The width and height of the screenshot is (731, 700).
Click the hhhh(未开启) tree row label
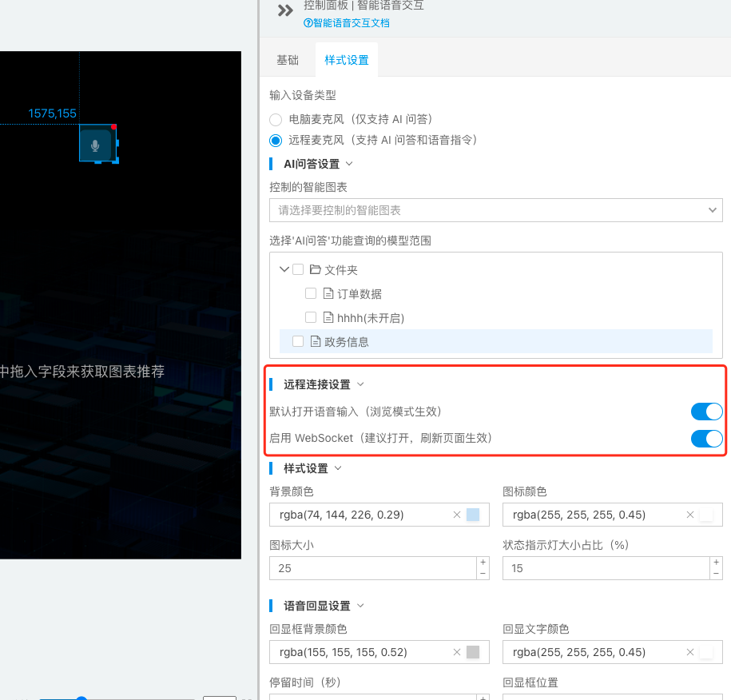tap(370, 318)
